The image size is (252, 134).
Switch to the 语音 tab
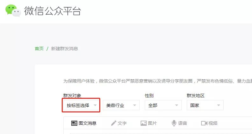click(179, 123)
